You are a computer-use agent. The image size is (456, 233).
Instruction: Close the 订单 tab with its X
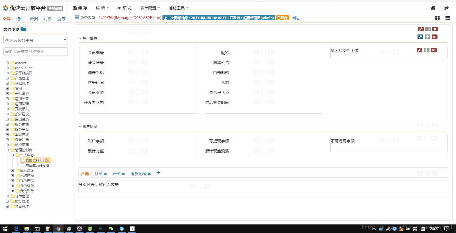(x=105, y=174)
